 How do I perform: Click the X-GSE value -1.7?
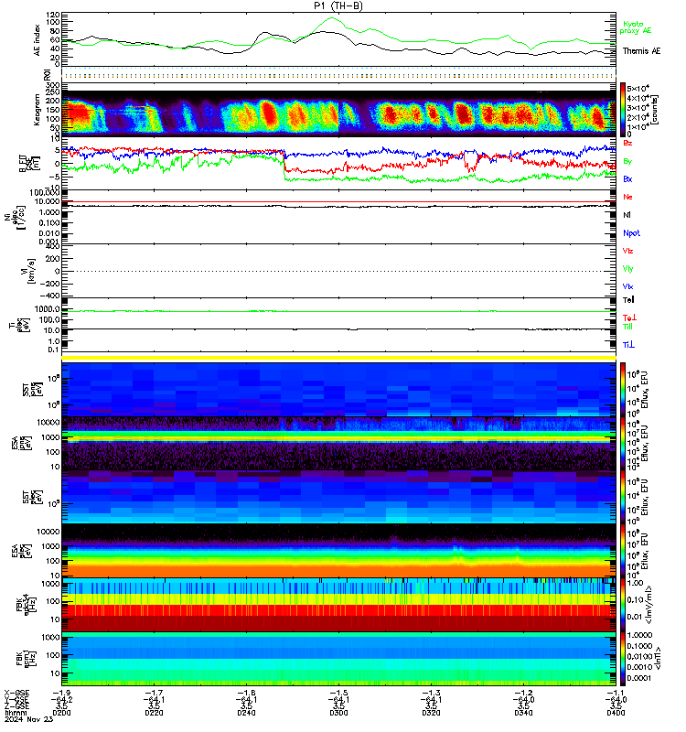tap(154, 693)
